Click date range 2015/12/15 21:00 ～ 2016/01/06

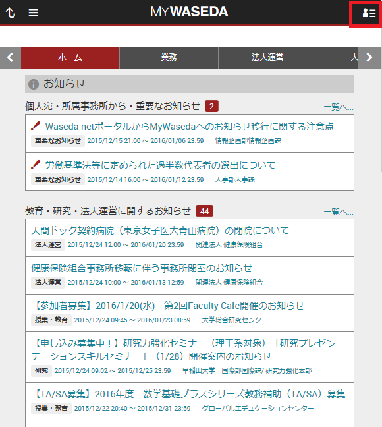click(146, 141)
